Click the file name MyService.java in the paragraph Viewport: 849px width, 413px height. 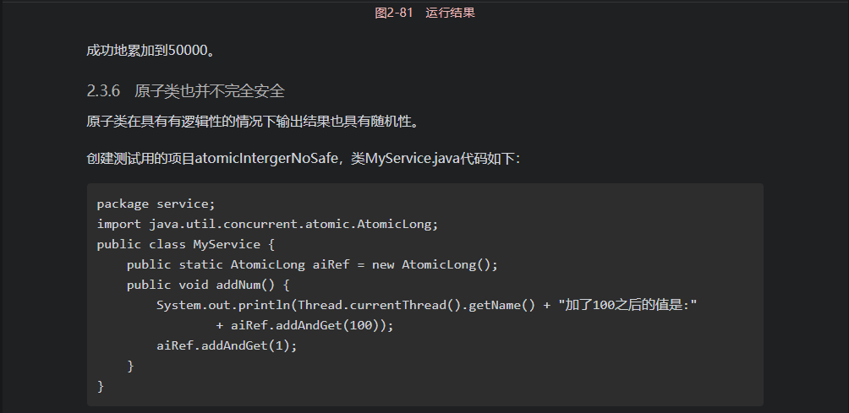click(x=412, y=159)
